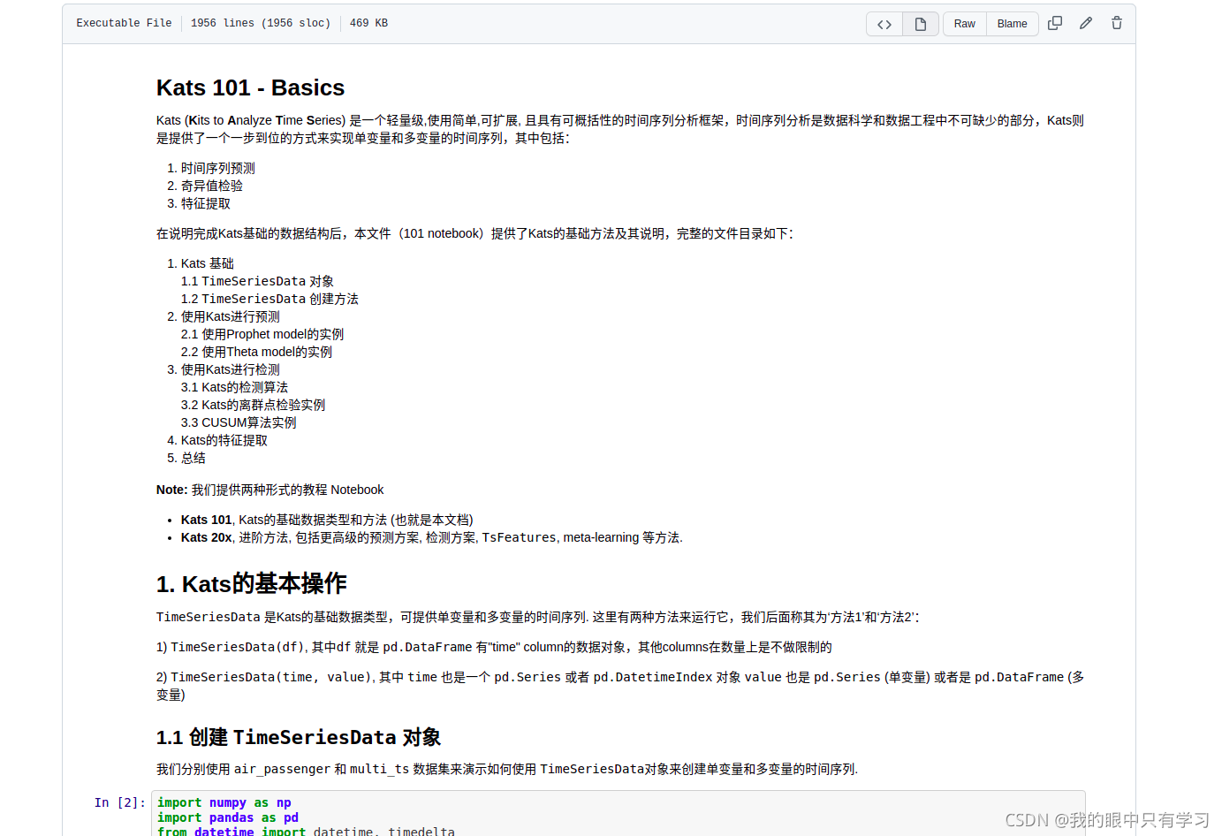
Task: Click the 'TimeSeriesData(time, value)' description line
Action: [x=620, y=686]
